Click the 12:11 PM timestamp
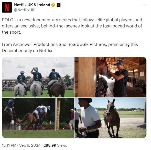The height and width of the screenshot is (150, 151). (9, 145)
